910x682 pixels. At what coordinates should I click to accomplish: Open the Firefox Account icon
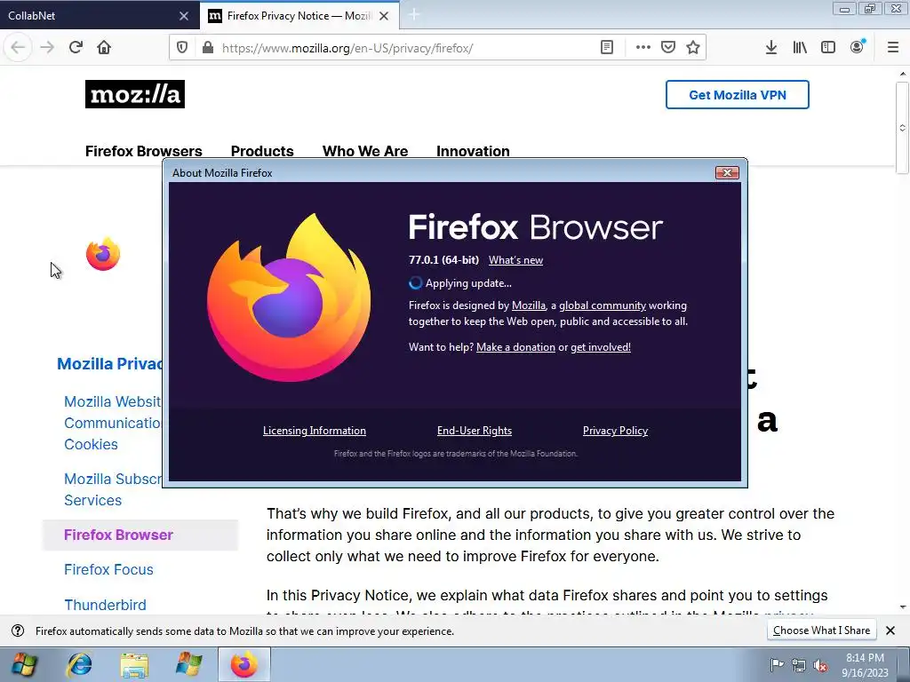[858, 48]
